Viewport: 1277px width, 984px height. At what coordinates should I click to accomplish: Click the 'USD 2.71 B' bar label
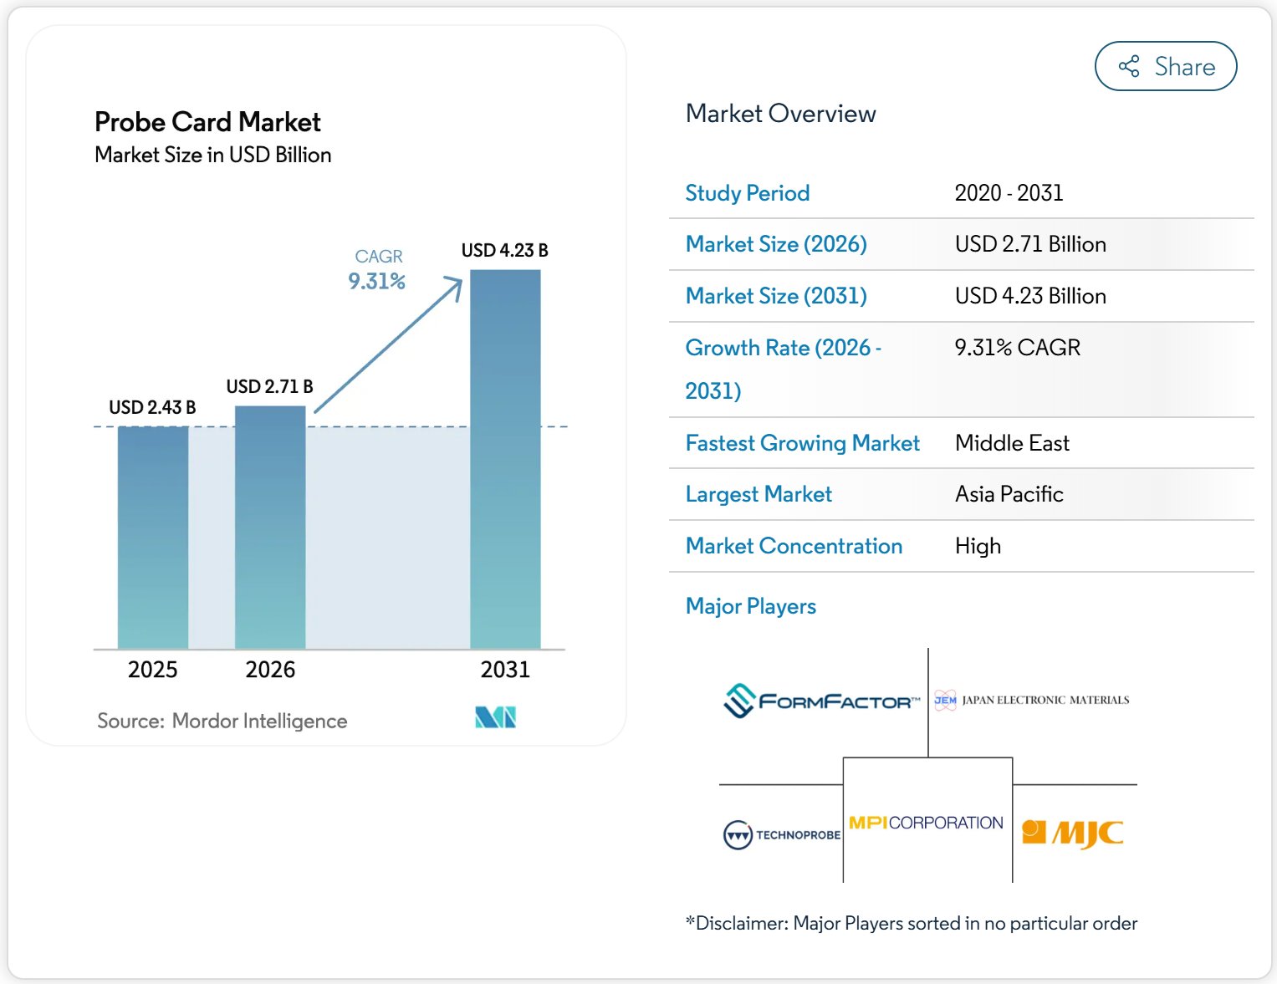click(x=269, y=386)
